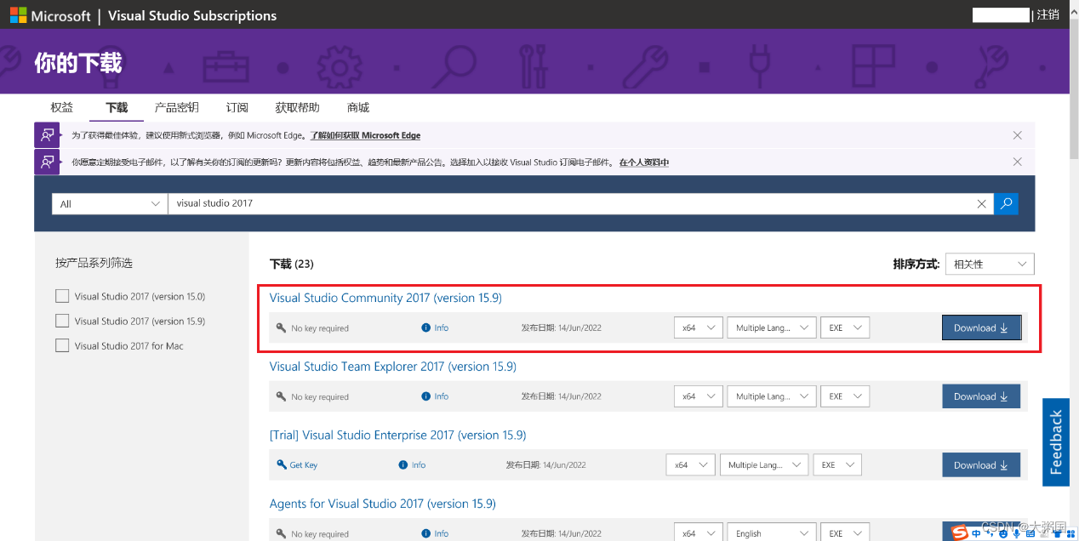Download the Visual Studio Enterprise 2017 trial
The image size is (1079, 541).
pos(981,465)
